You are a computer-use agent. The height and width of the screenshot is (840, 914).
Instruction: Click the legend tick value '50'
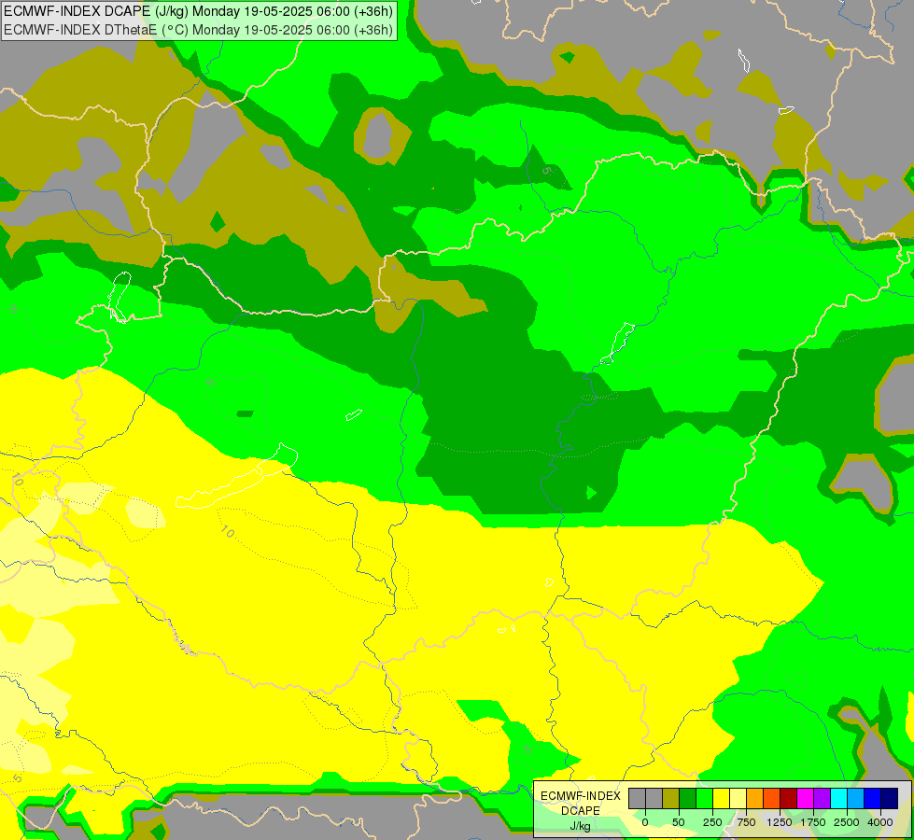[x=679, y=822]
